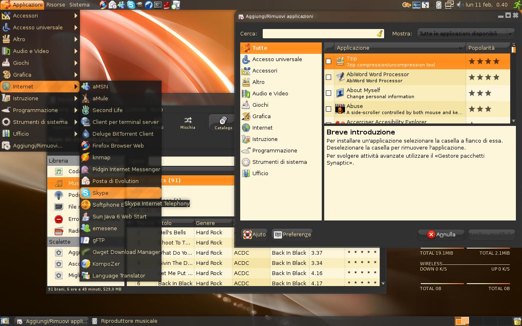Click the Pidgin Internet Messenger icon
This screenshot has height=326, width=522.
coord(86,169)
